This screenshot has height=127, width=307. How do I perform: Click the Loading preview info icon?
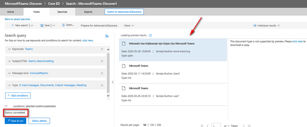click(151, 35)
